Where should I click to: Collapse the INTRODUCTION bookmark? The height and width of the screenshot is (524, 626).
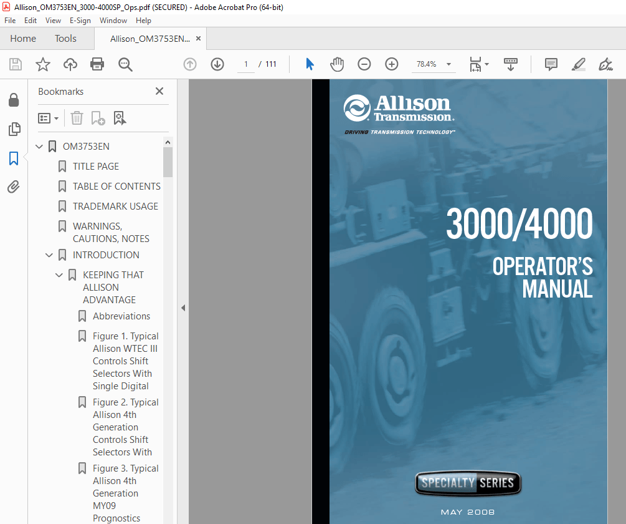[x=49, y=255]
